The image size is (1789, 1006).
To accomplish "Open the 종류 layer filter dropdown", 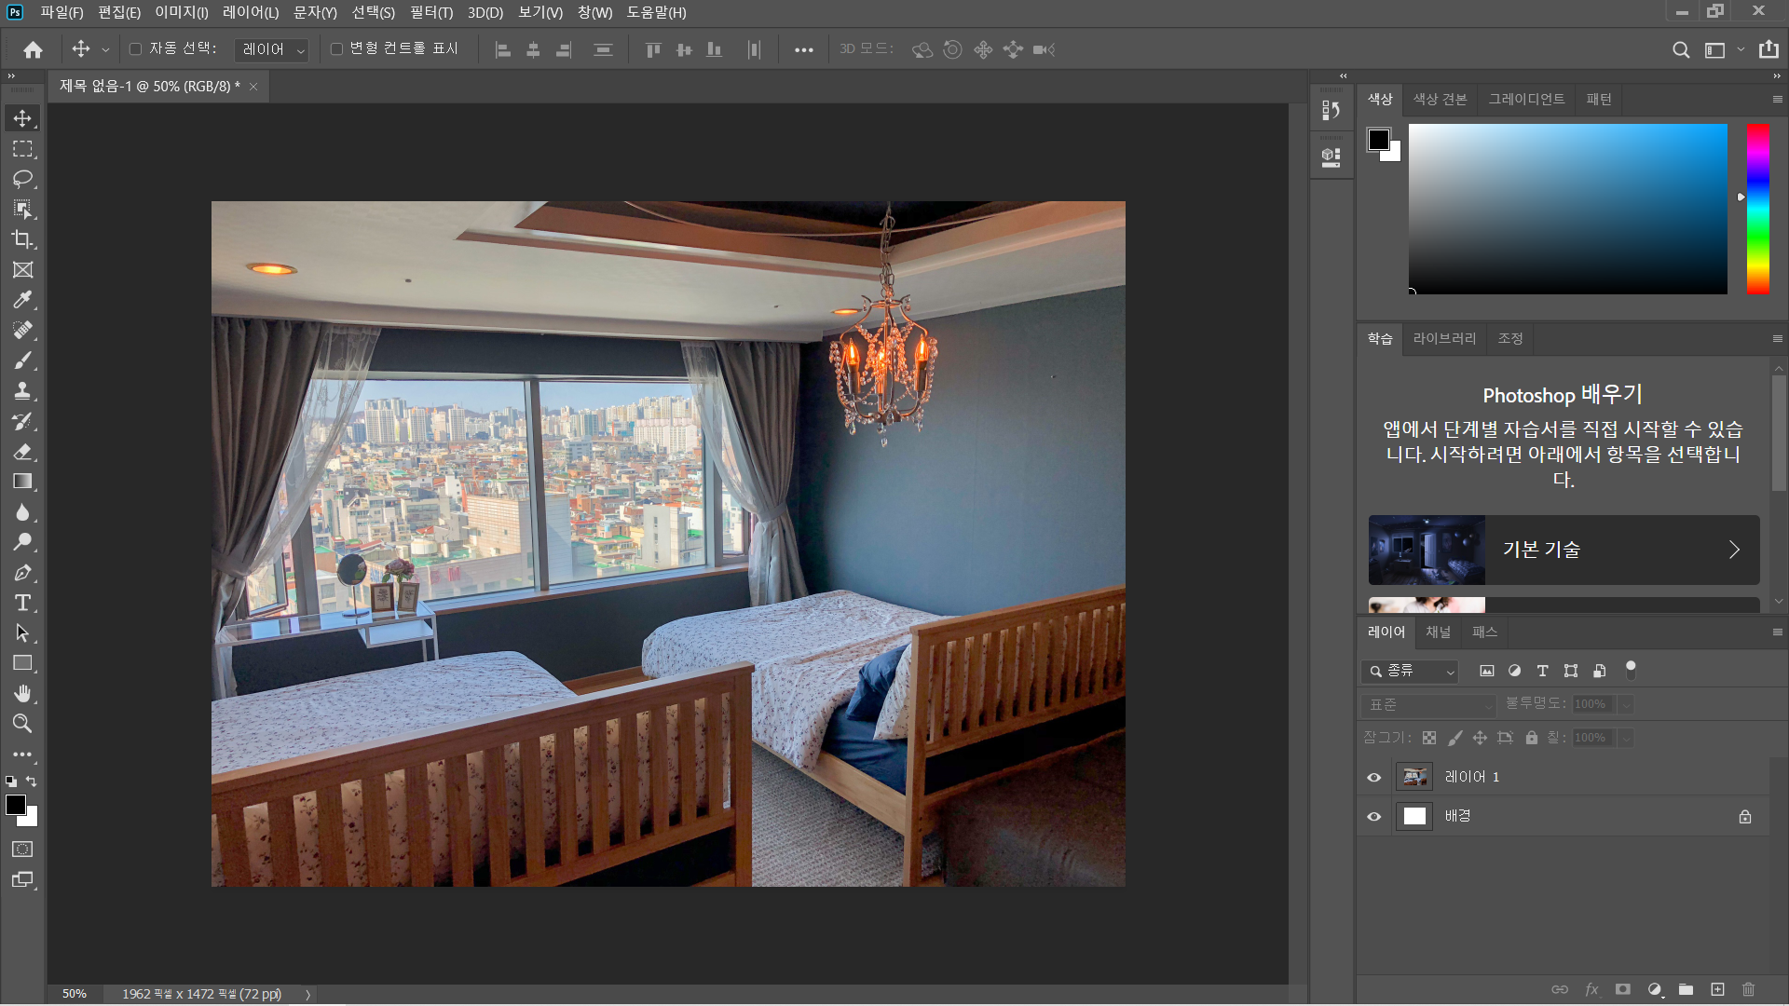I will [x=1410, y=671].
